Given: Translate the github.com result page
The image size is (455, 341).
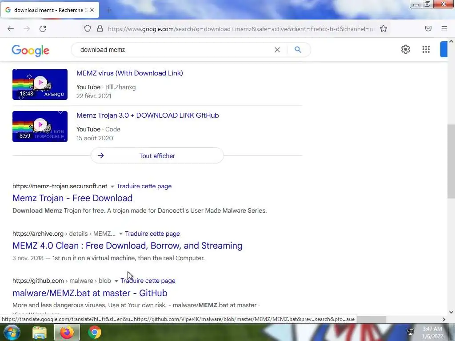Looking at the screenshot, I should [148, 281].
